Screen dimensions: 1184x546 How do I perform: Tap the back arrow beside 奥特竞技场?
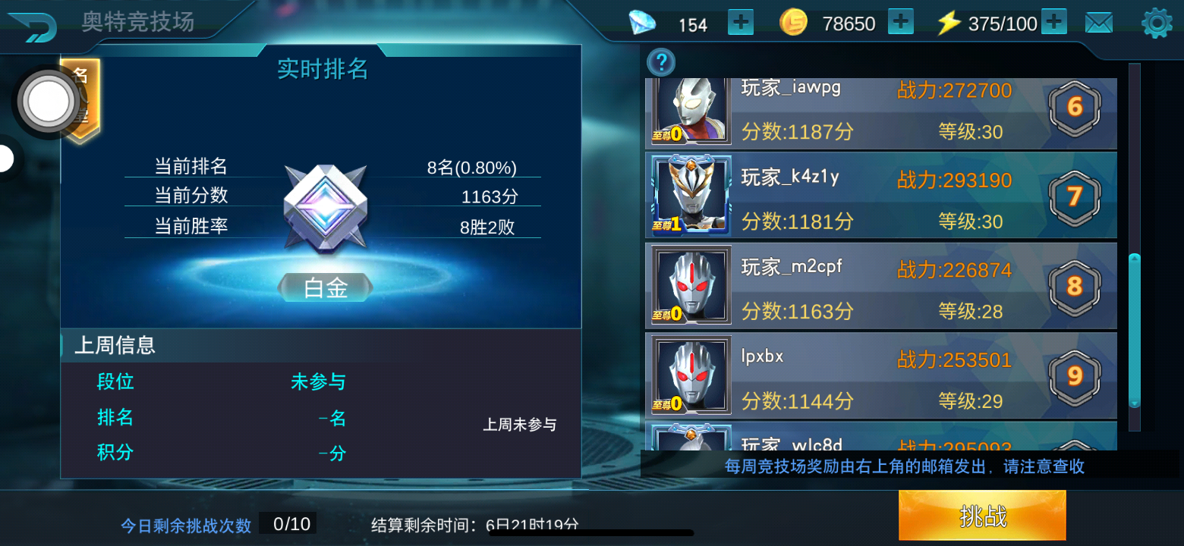pyautogui.click(x=32, y=27)
